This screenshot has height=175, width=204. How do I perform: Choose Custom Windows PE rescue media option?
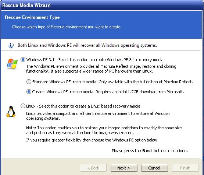coord(29,92)
